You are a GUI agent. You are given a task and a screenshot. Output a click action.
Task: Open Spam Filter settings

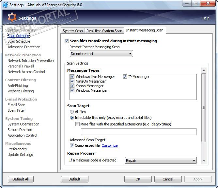pos(16,110)
